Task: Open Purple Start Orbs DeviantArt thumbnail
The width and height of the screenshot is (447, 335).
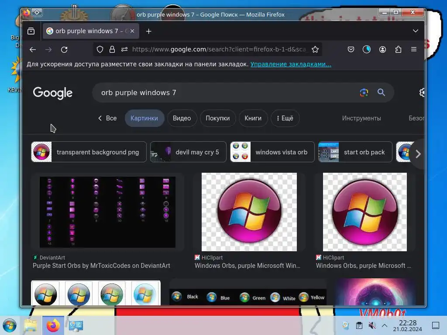Action: [x=107, y=212]
